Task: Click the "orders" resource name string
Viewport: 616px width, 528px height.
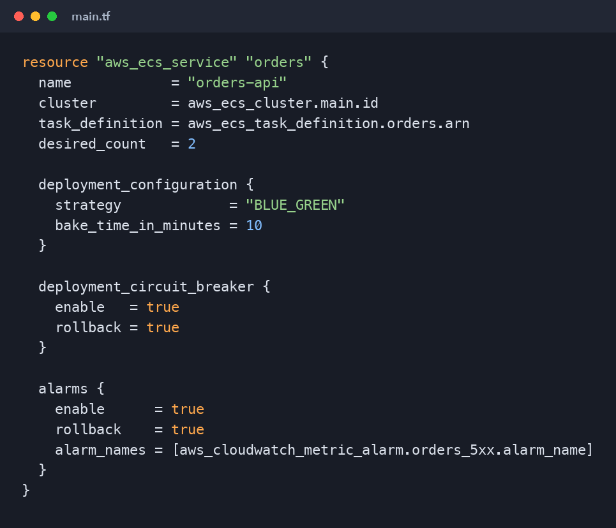Action: click(278, 62)
